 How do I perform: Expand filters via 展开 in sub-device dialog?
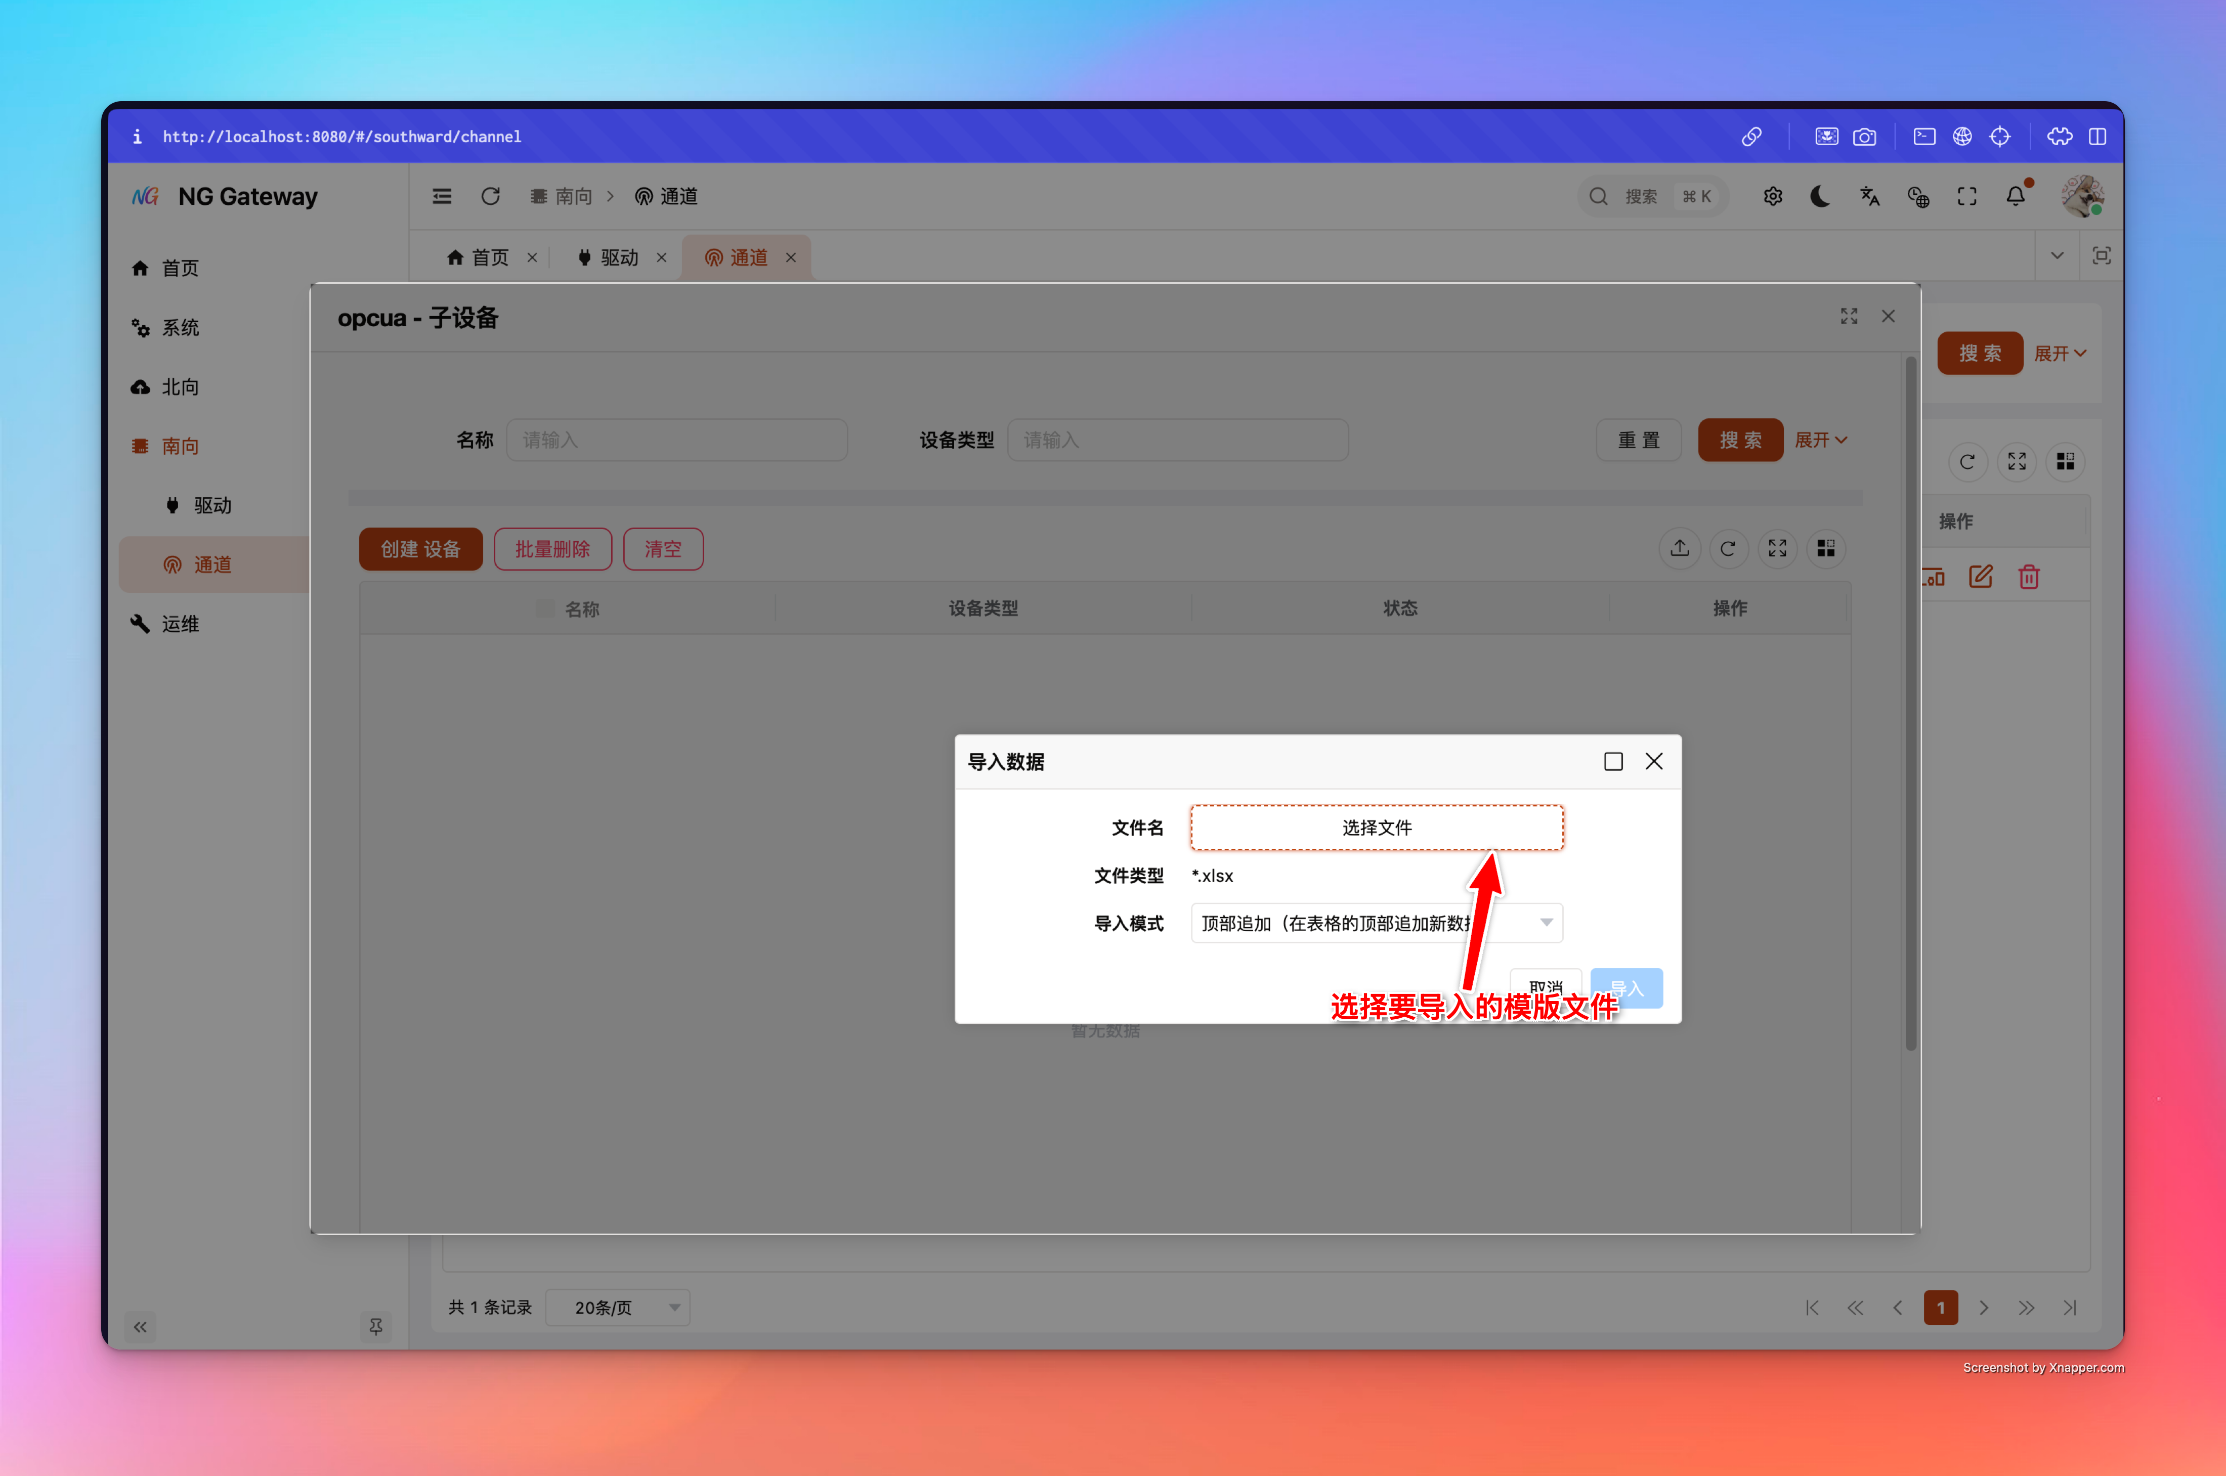pyautogui.click(x=1820, y=441)
